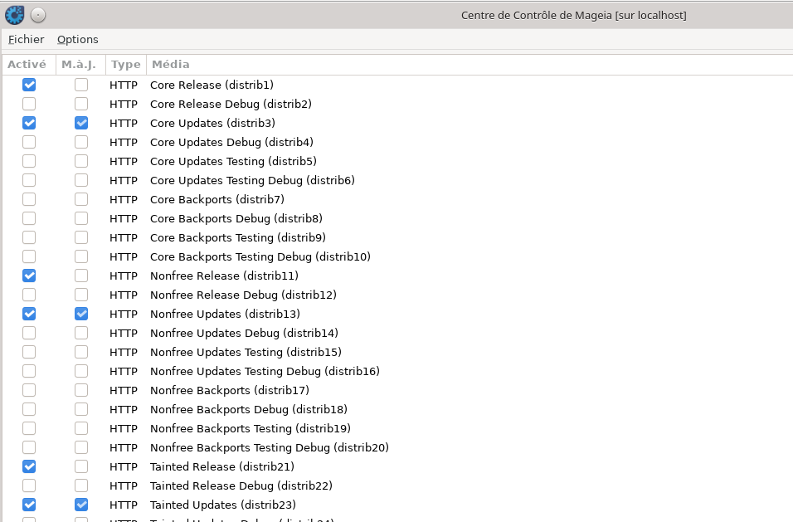This screenshot has height=522, width=793.
Task: Click the Type column header
Action: click(x=125, y=64)
